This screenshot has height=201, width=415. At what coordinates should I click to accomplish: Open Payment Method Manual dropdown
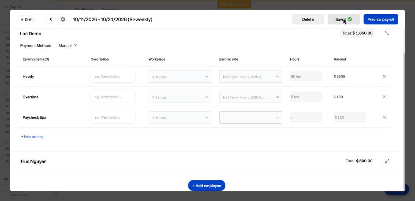coord(67,45)
